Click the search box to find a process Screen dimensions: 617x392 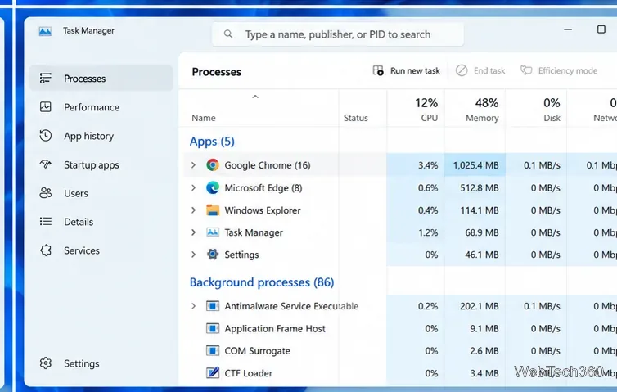pyautogui.click(x=338, y=34)
